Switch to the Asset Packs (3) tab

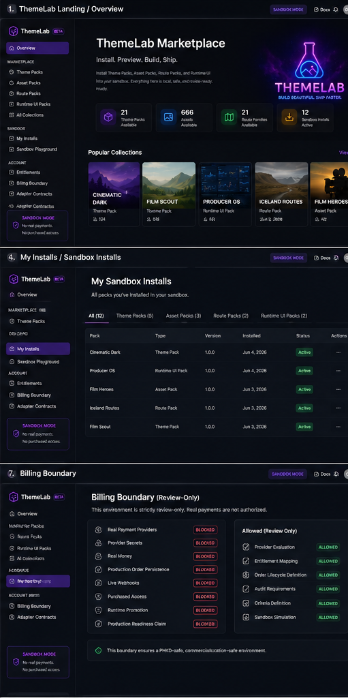pyautogui.click(x=183, y=316)
